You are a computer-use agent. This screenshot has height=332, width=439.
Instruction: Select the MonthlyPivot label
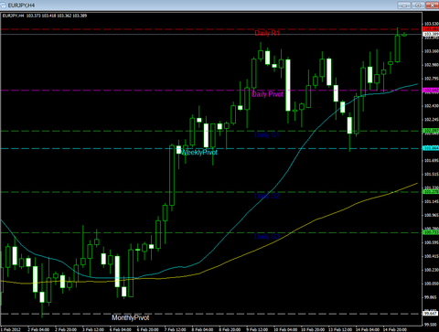click(131, 317)
